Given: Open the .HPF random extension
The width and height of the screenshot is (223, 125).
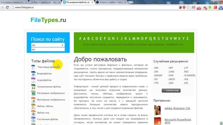Looking at the screenshot, I should (171, 68).
